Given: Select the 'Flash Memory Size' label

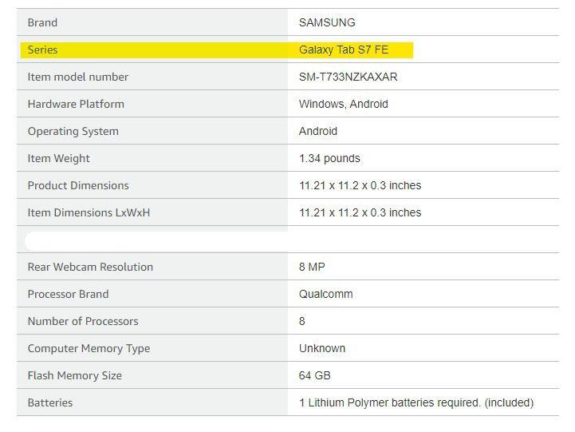Looking at the screenshot, I should click(74, 375).
